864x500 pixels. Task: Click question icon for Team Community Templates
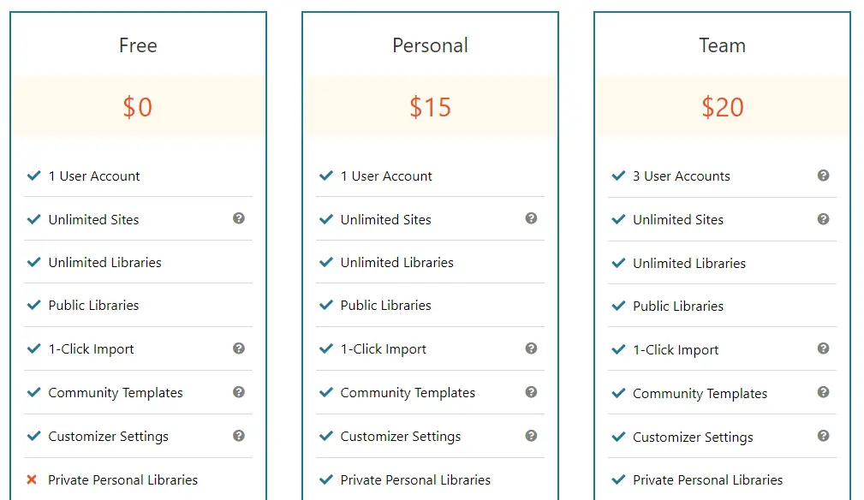pos(823,392)
